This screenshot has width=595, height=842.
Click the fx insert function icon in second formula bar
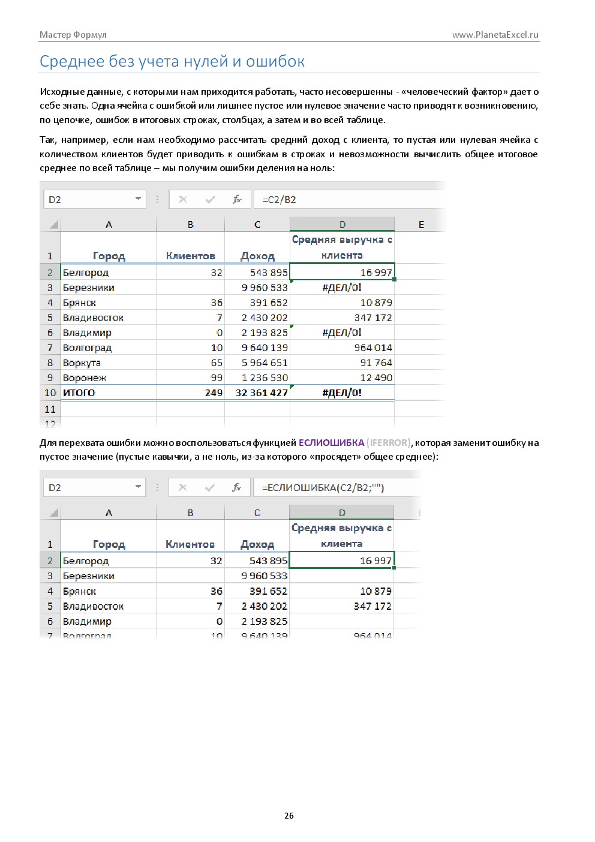pos(237,487)
